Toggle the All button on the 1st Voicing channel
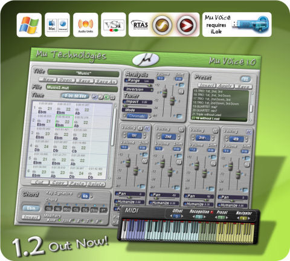The height and width of the screenshot is (261, 290). pyautogui.click(x=147, y=128)
